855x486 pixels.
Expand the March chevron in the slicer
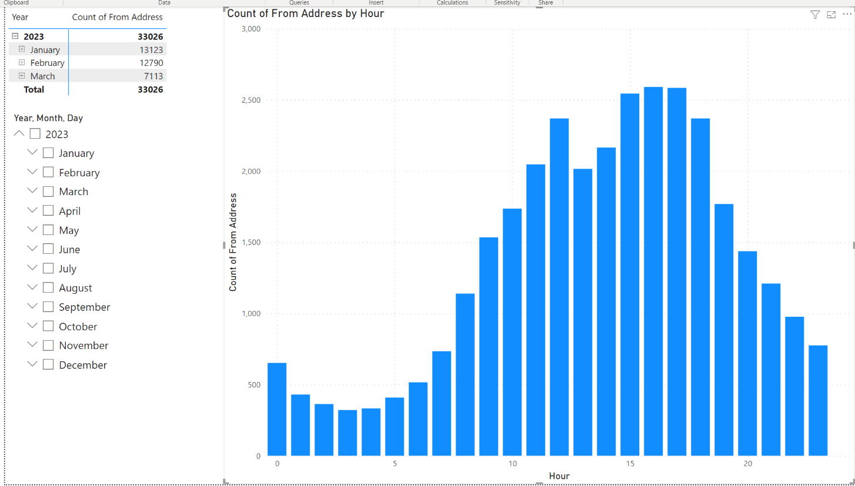tap(32, 191)
